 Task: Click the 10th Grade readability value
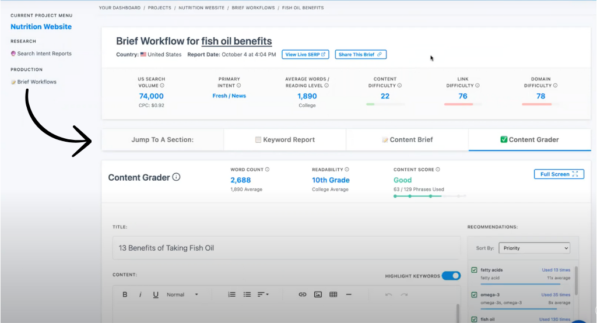(331, 180)
